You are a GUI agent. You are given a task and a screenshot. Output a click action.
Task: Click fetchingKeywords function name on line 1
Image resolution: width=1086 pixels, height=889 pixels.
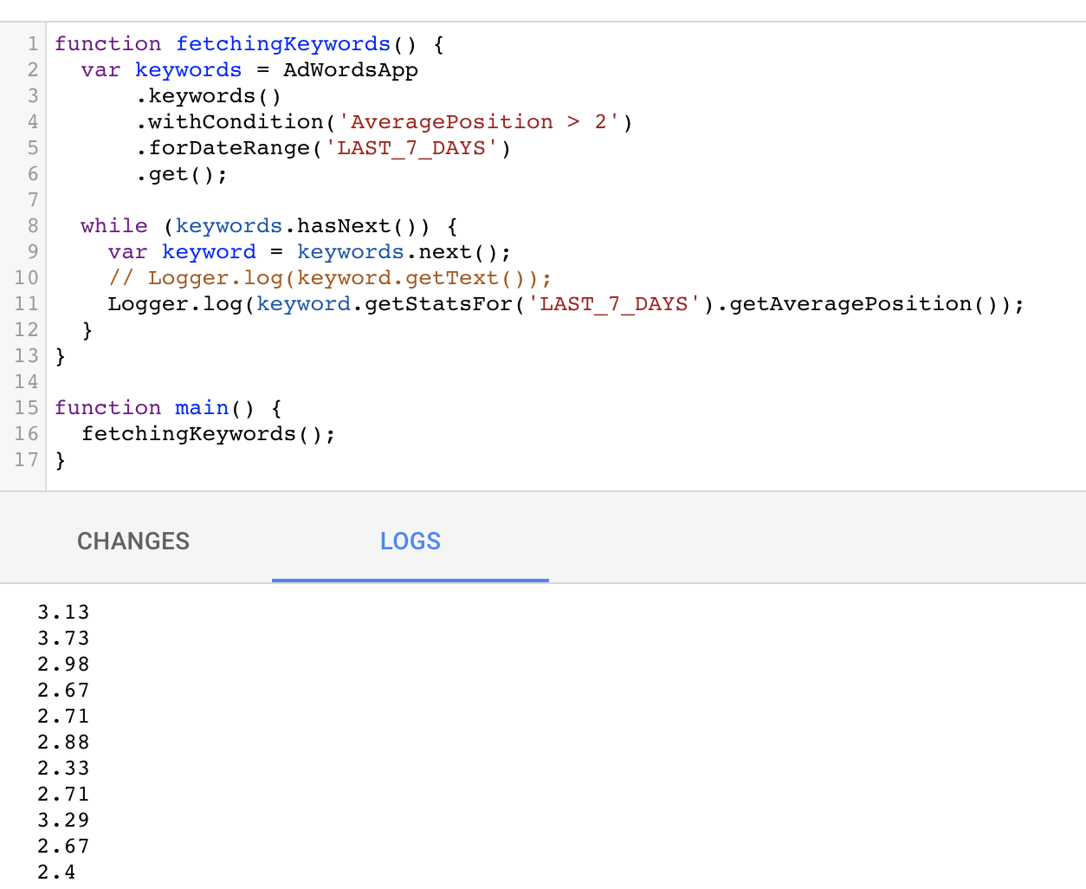point(283,44)
